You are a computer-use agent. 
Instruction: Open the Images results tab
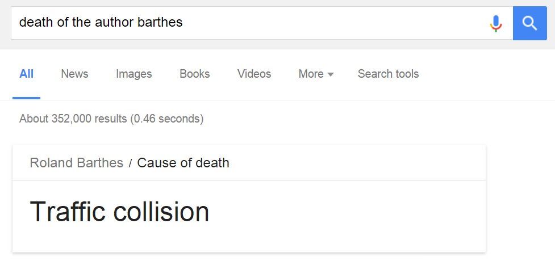coord(133,74)
